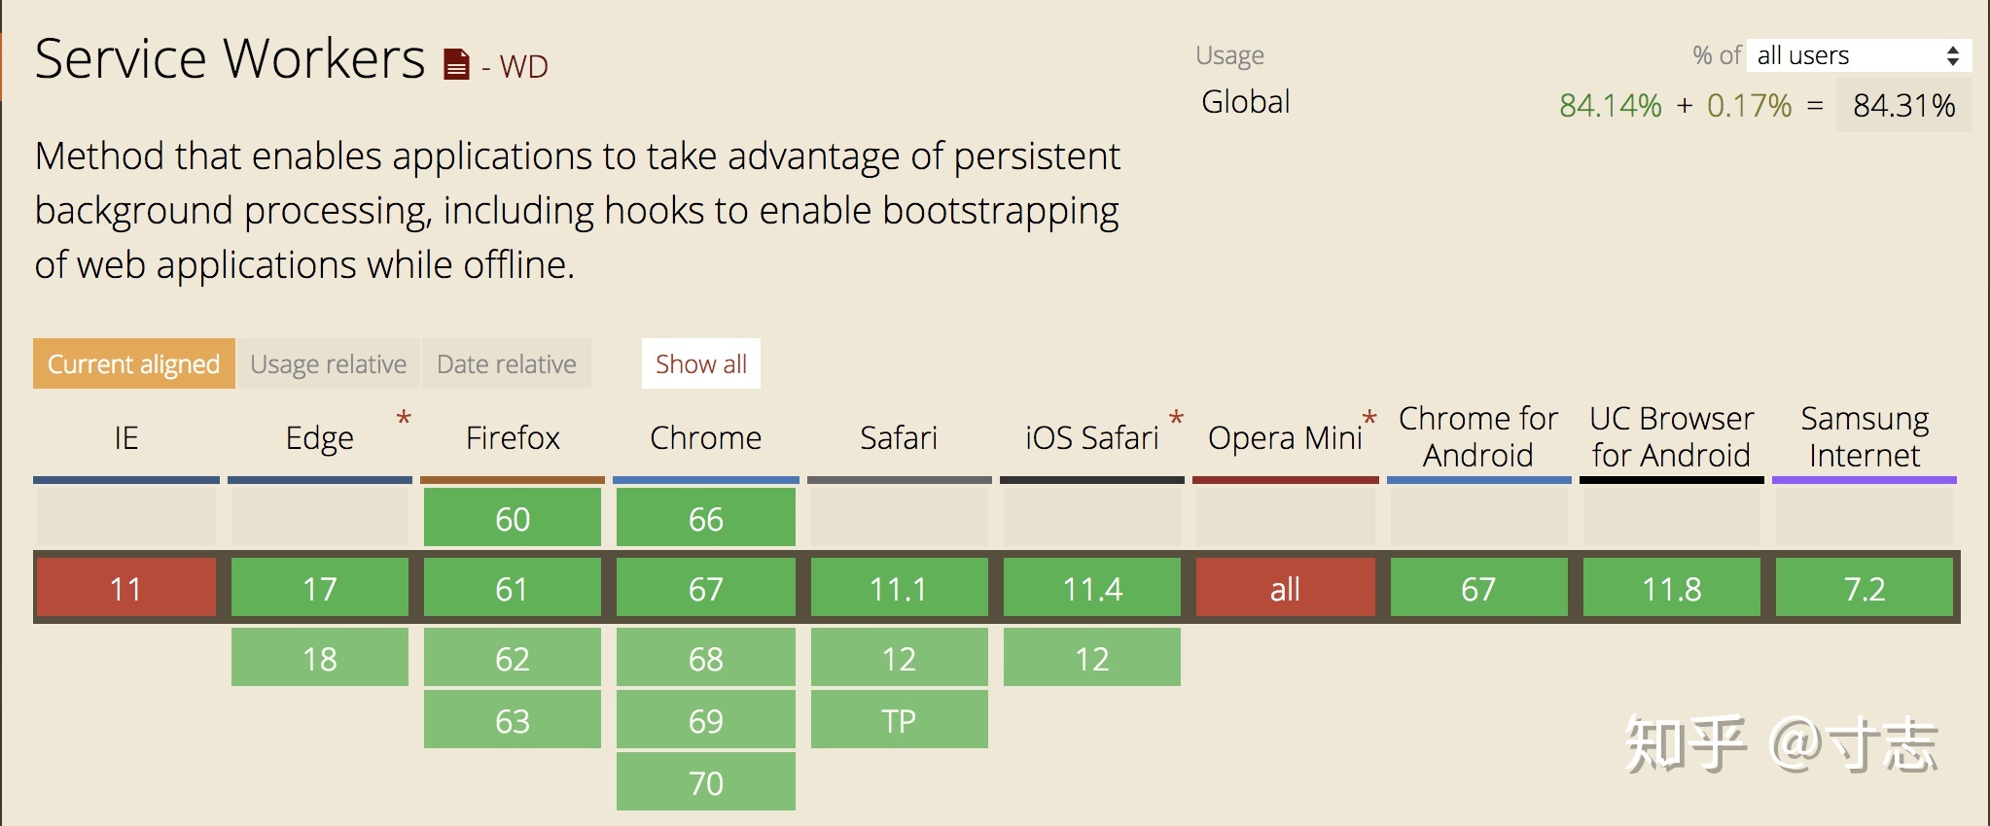Screen dimensions: 1990x826
Task: Click the Chrome for Android column header
Action: coord(1478,436)
